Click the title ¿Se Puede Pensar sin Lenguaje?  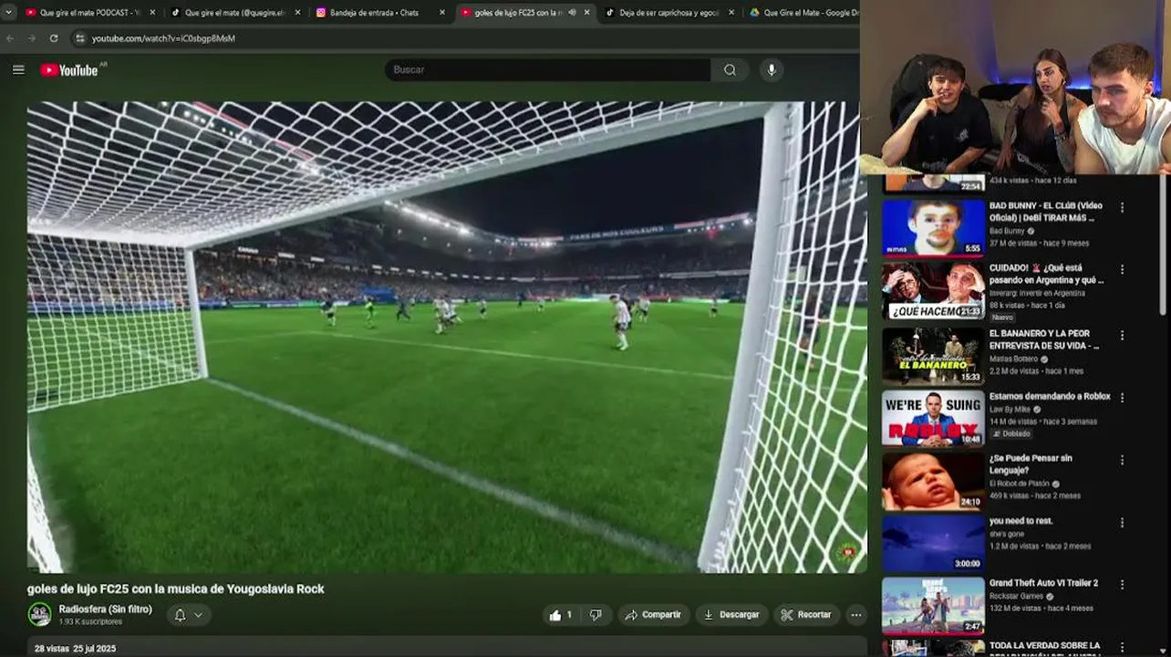[1031, 464]
